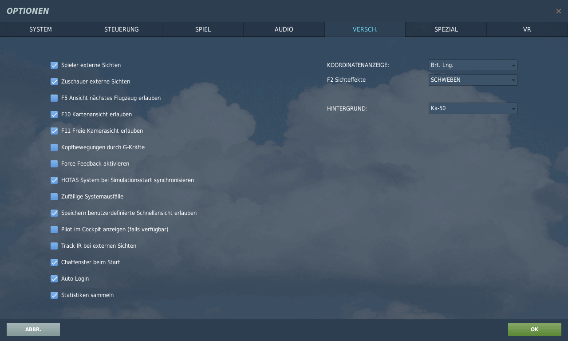Open Hintergrund dropdown showing Ka-50

473,108
